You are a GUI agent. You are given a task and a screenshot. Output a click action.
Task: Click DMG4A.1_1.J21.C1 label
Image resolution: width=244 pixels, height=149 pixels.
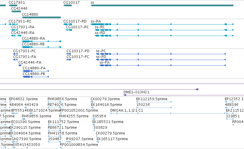pos(127,110)
